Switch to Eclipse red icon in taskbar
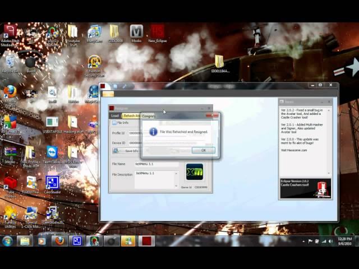The height and width of the screenshot is (269, 359). click(146, 241)
